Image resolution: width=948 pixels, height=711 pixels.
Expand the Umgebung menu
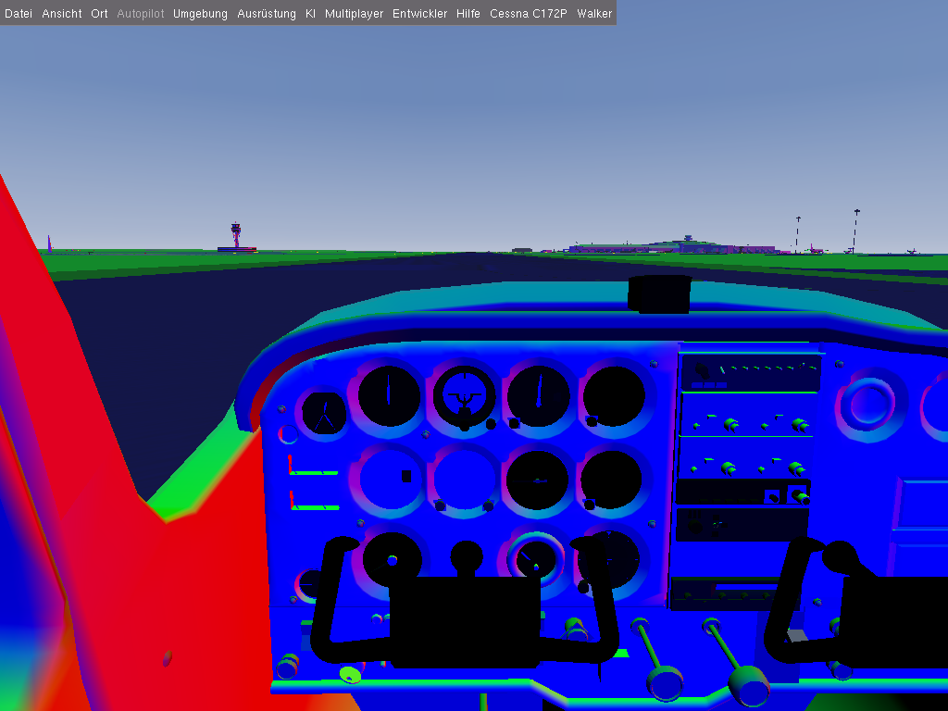199,14
